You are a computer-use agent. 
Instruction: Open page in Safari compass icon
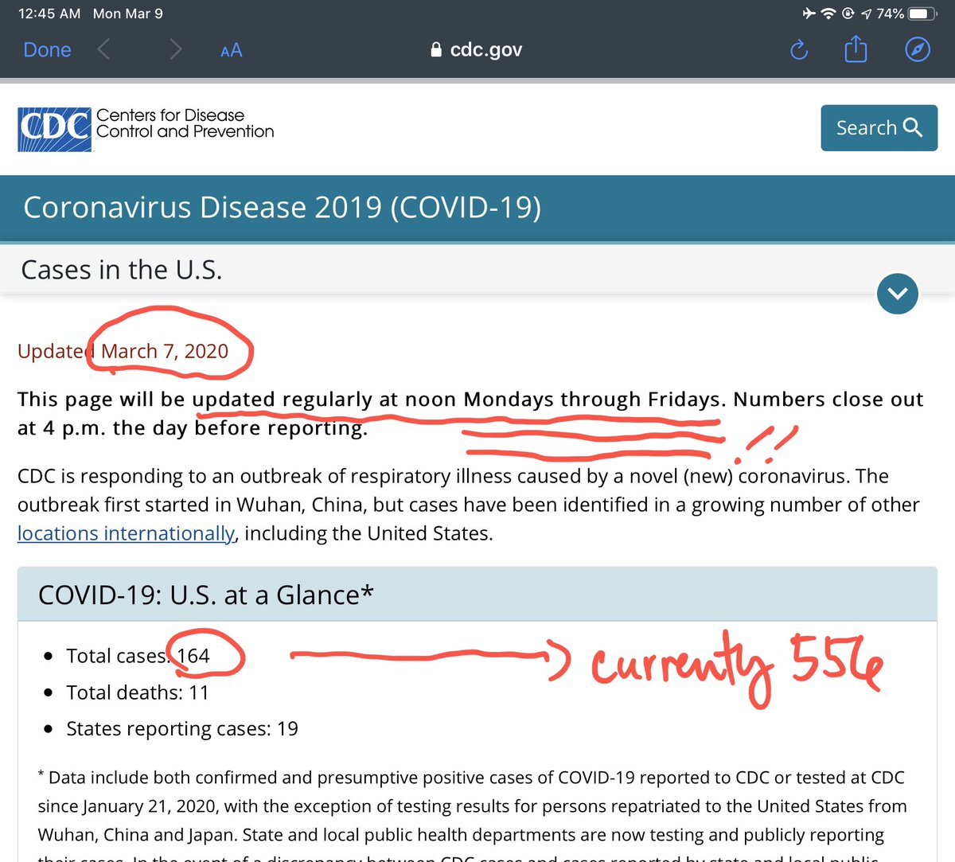point(918,49)
